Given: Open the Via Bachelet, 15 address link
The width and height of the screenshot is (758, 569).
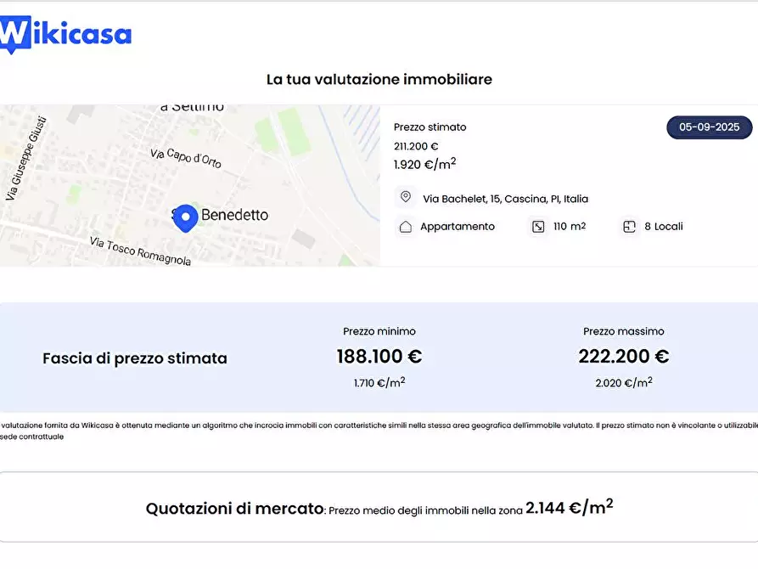Looking at the screenshot, I should coord(504,198).
